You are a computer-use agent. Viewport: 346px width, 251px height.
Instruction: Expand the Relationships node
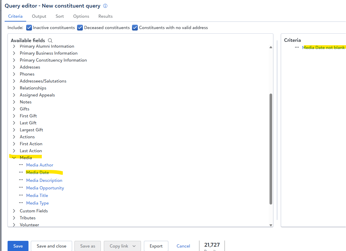tap(14, 88)
